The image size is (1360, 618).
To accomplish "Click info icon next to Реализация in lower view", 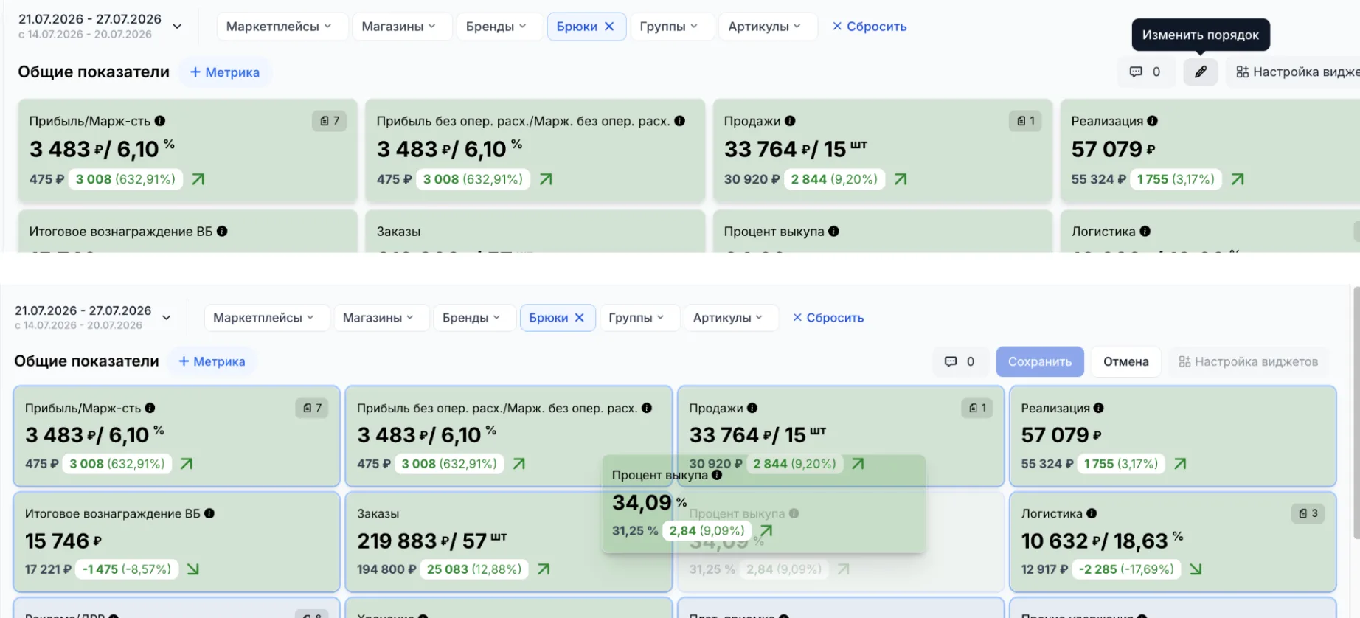I will pos(1099,408).
